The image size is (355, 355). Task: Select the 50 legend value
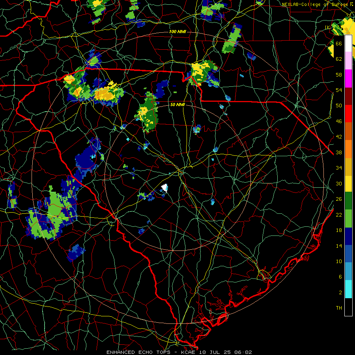(x=339, y=105)
